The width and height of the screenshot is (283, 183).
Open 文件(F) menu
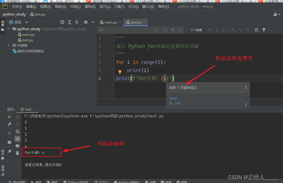click(x=17, y=7)
